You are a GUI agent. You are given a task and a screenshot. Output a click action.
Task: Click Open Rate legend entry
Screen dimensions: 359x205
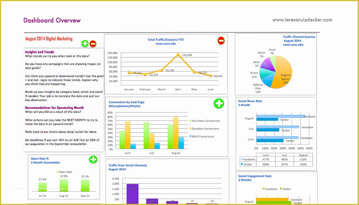pyautogui.click(x=64, y=172)
